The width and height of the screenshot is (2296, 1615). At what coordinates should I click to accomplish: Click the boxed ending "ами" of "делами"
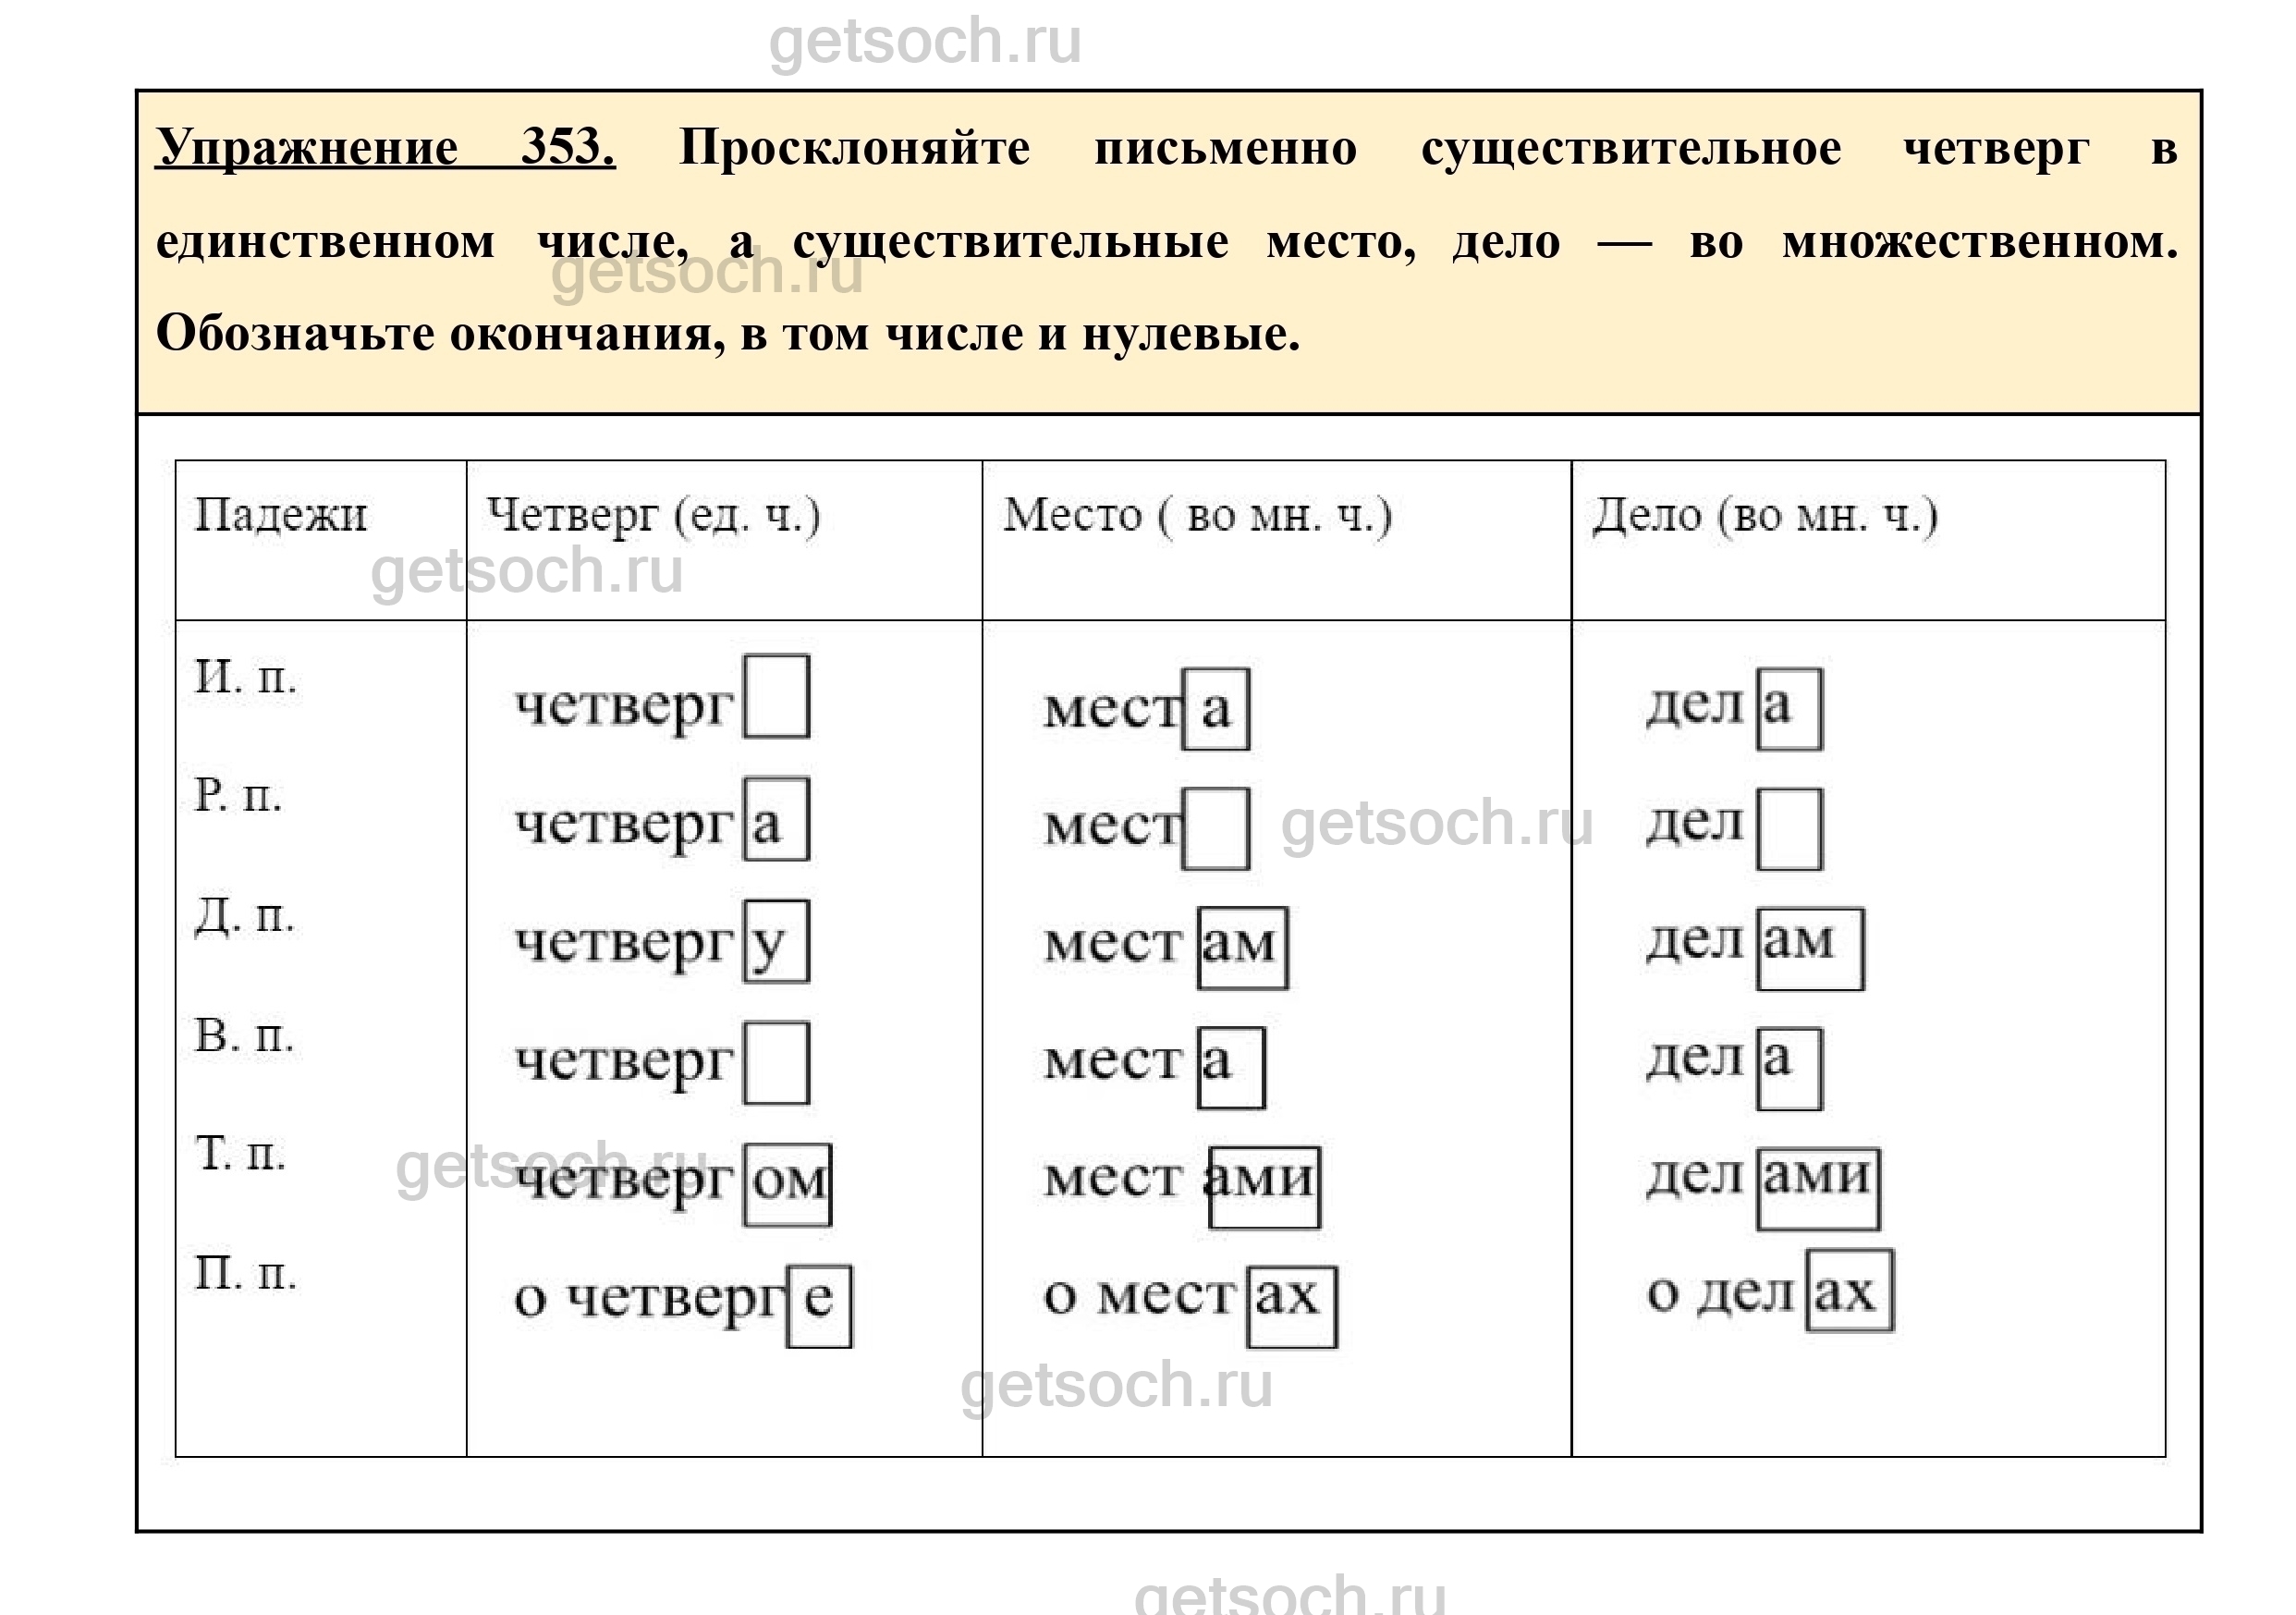[1817, 1188]
